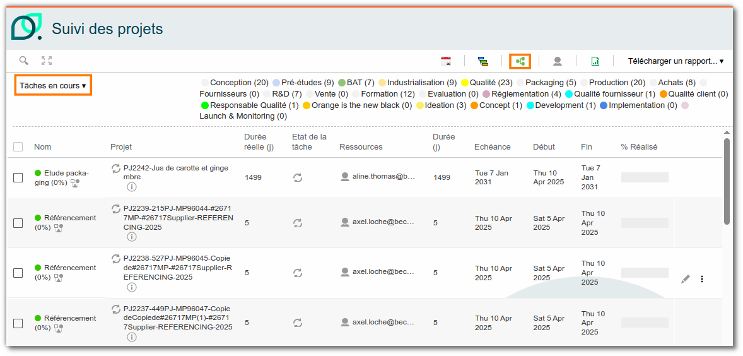Screen dimensions: 743x356
Task: Filter by BAT (7) legend
Action: point(356,83)
